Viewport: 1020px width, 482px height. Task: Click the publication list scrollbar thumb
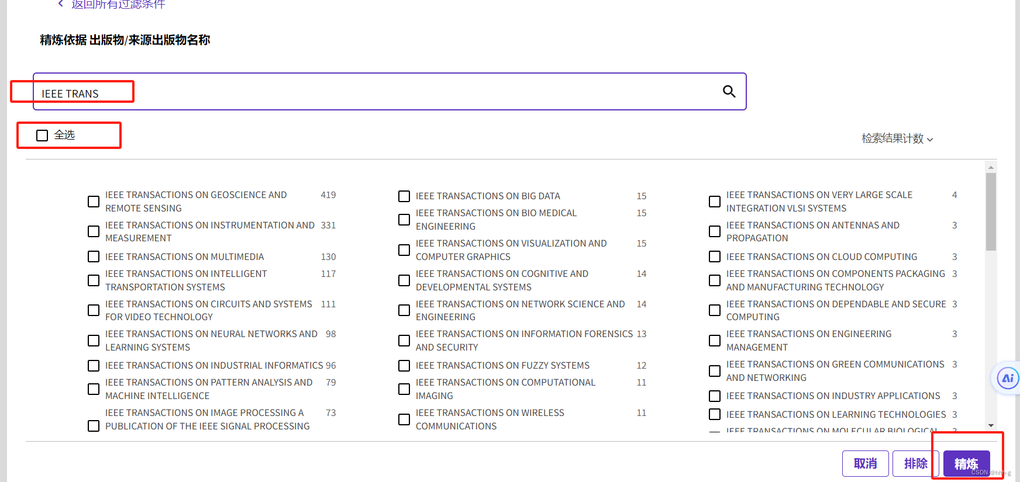(991, 211)
